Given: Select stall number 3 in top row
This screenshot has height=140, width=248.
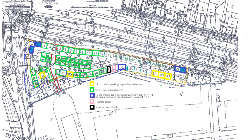Looking at the screenshot, I should [44, 46].
